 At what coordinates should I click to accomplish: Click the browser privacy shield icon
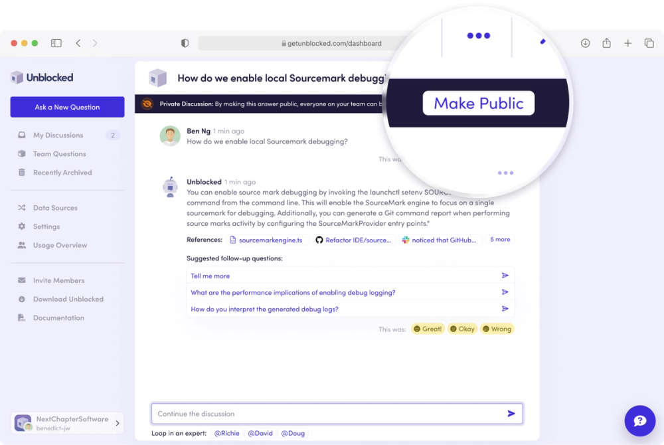tap(185, 43)
